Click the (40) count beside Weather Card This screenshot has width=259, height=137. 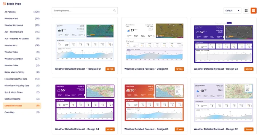pyautogui.click(x=37, y=19)
